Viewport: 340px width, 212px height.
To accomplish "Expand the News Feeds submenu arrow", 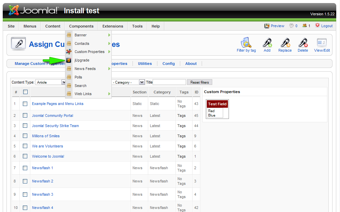I will point(109,69).
